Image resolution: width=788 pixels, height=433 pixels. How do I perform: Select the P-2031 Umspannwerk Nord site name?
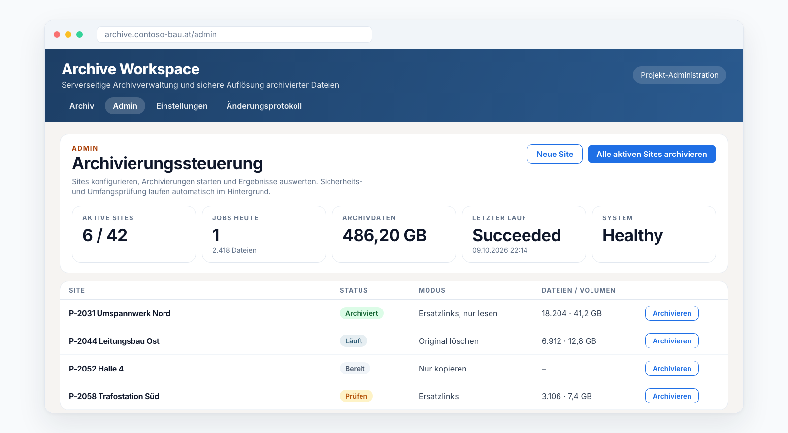coord(120,313)
